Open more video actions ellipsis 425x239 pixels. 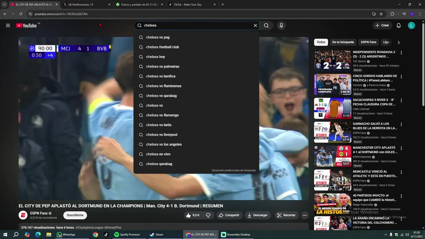tap(305, 215)
